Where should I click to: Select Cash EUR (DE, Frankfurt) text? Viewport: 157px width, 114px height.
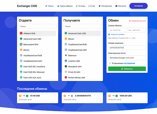pos(34,67)
